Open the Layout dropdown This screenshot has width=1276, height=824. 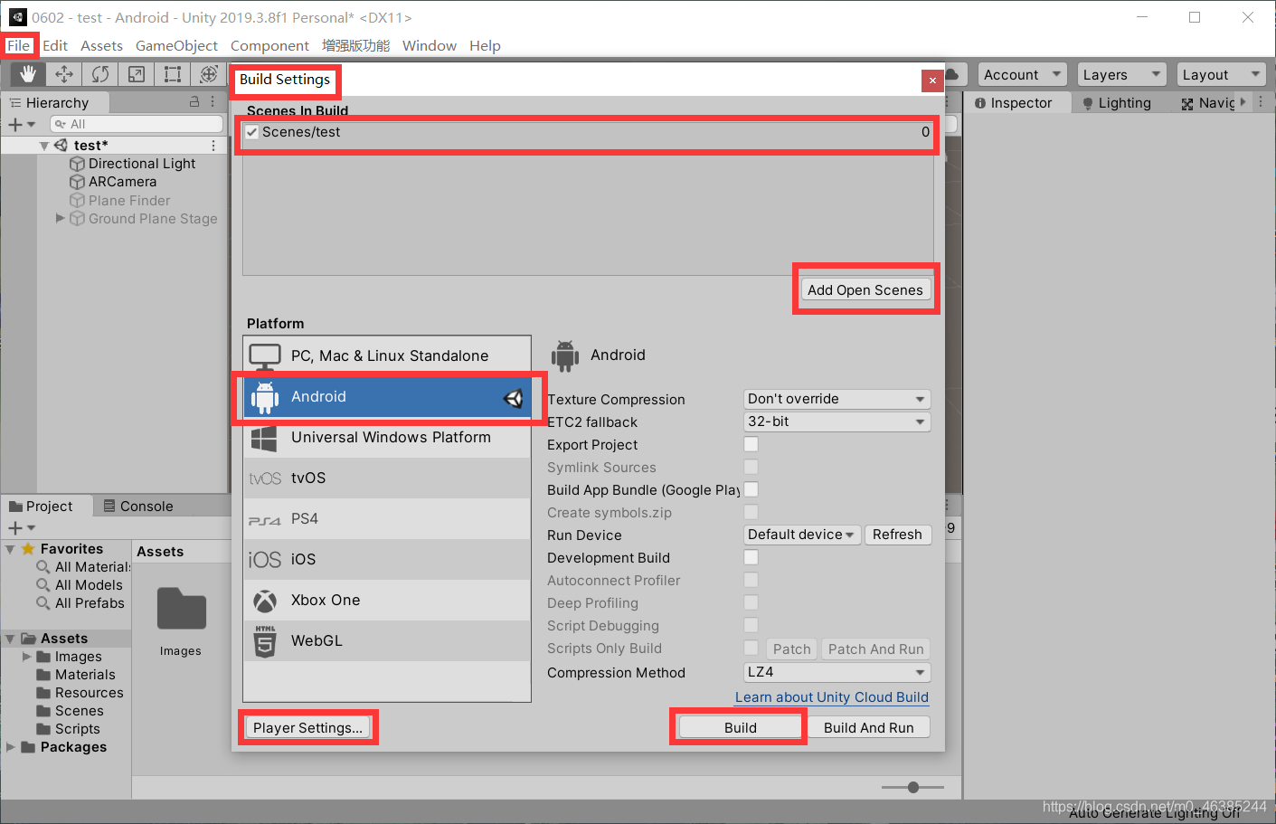point(1221,75)
